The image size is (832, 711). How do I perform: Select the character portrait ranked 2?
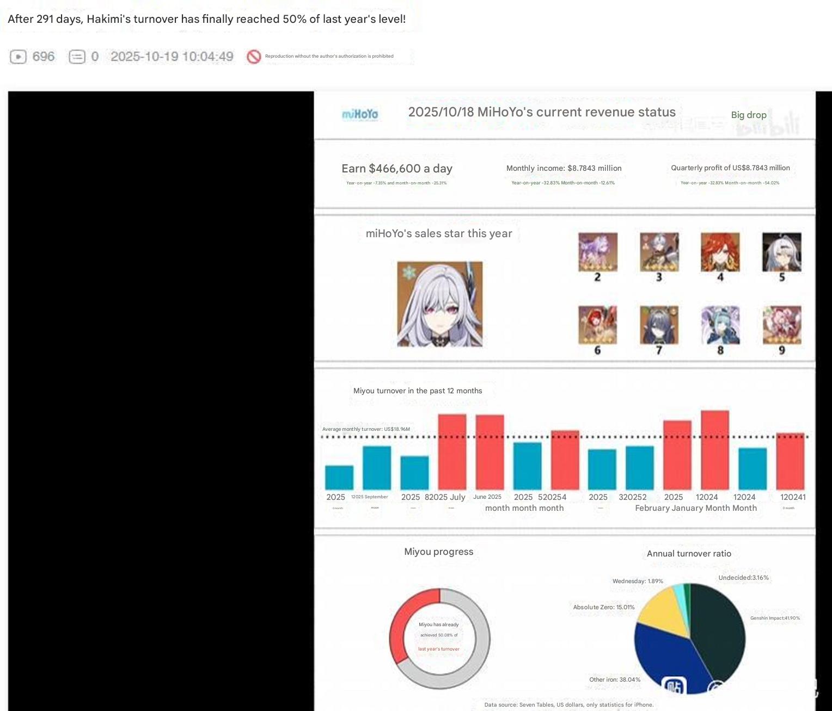pyautogui.click(x=598, y=252)
